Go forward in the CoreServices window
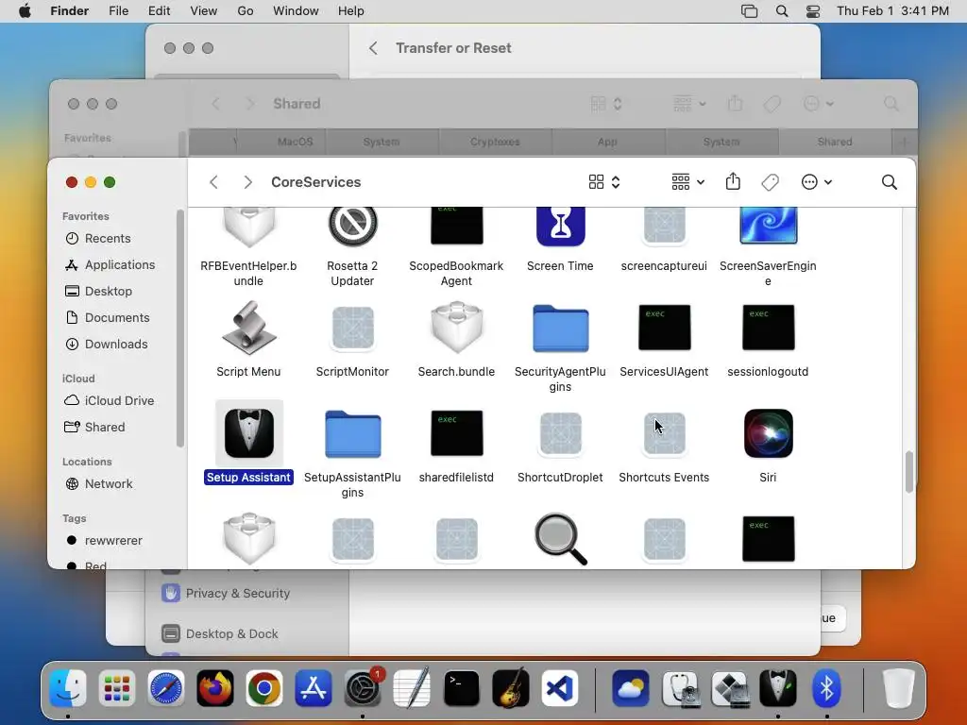967x725 pixels. [x=248, y=182]
